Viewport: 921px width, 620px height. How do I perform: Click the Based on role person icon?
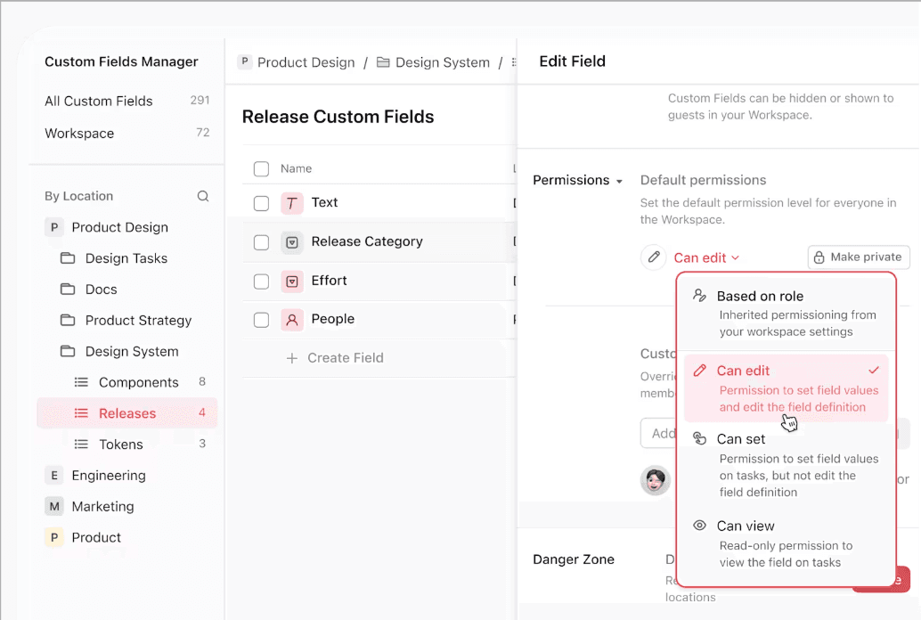coord(699,296)
